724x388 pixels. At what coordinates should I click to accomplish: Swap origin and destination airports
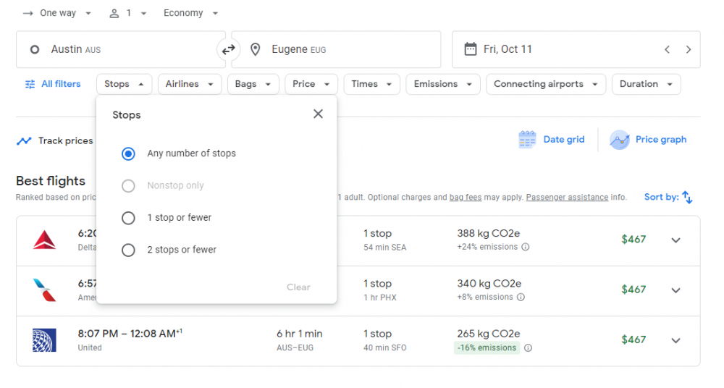click(228, 50)
